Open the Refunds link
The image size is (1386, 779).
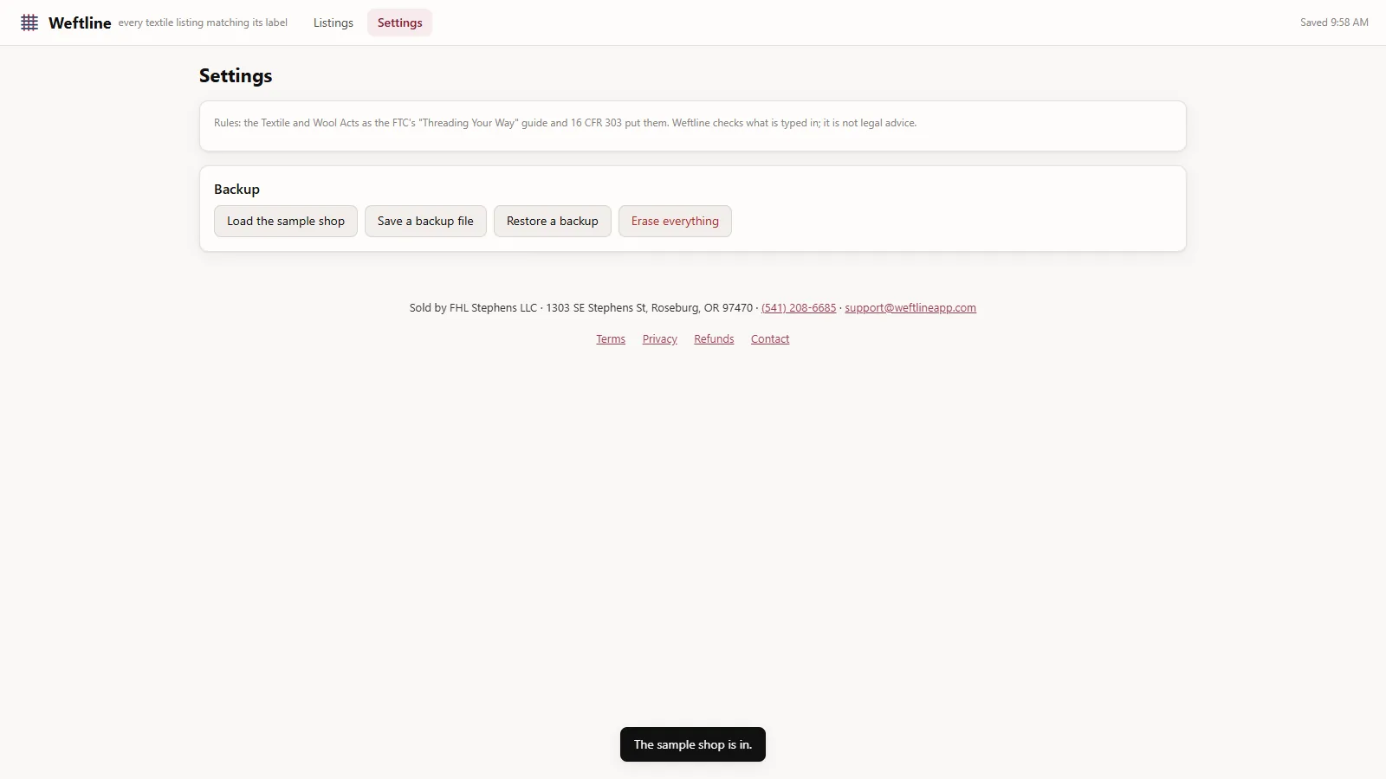[714, 339]
